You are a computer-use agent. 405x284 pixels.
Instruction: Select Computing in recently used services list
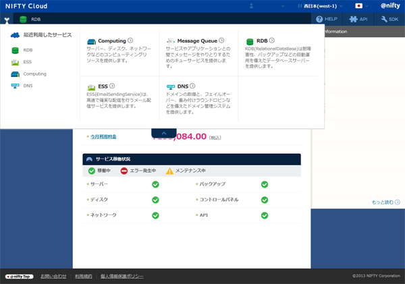point(34,74)
